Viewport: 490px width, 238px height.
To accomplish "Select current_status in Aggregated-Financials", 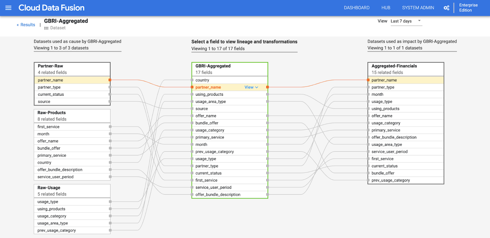I will coord(406,166).
